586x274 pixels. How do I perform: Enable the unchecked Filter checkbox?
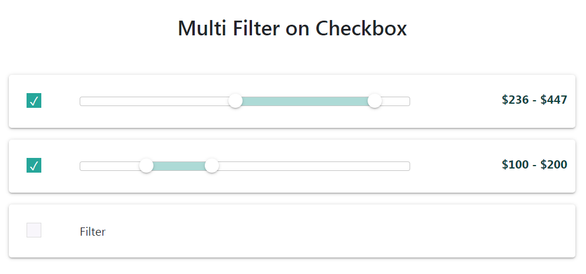(x=34, y=230)
